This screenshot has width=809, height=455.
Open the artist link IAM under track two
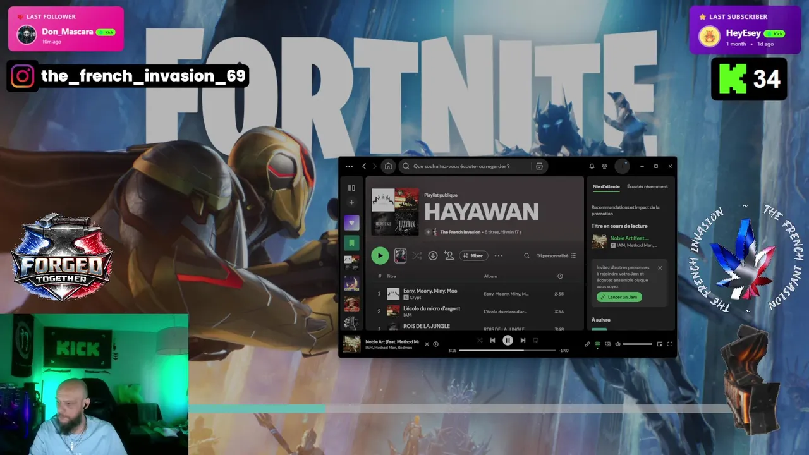(408, 315)
